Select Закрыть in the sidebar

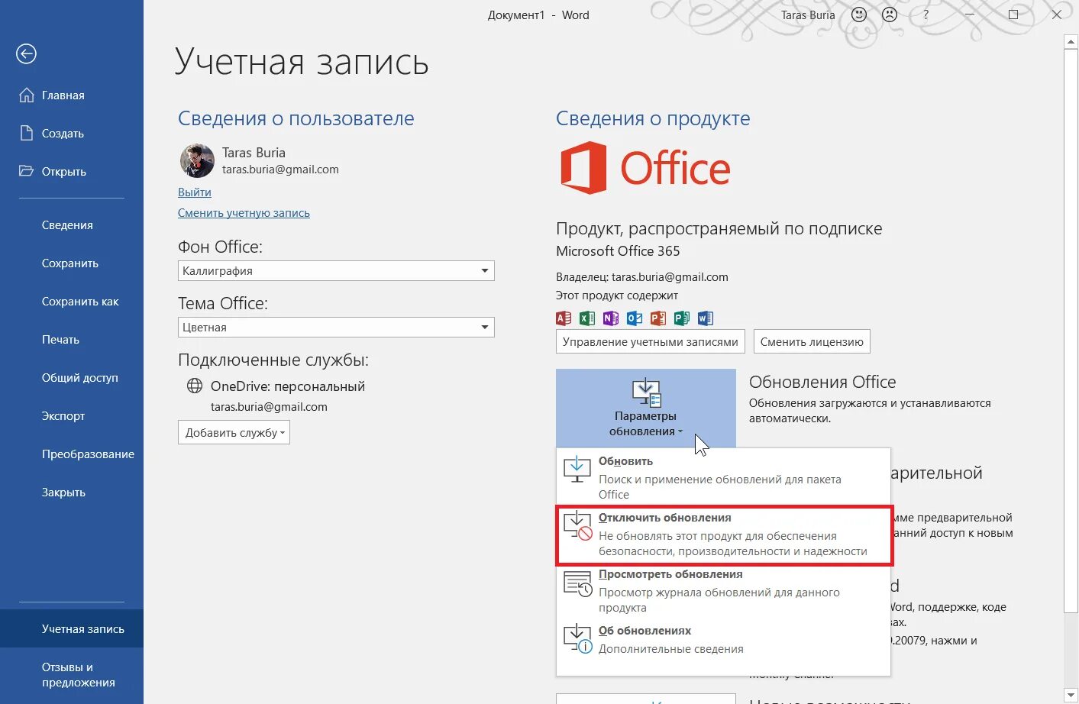[x=72, y=492]
